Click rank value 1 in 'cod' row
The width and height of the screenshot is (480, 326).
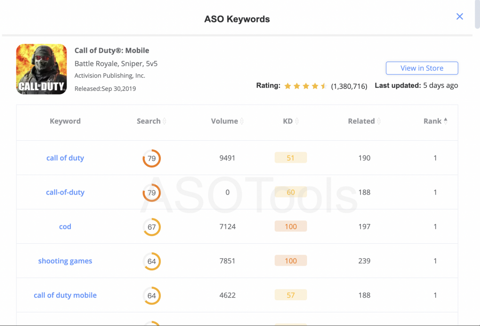(435, 226)
